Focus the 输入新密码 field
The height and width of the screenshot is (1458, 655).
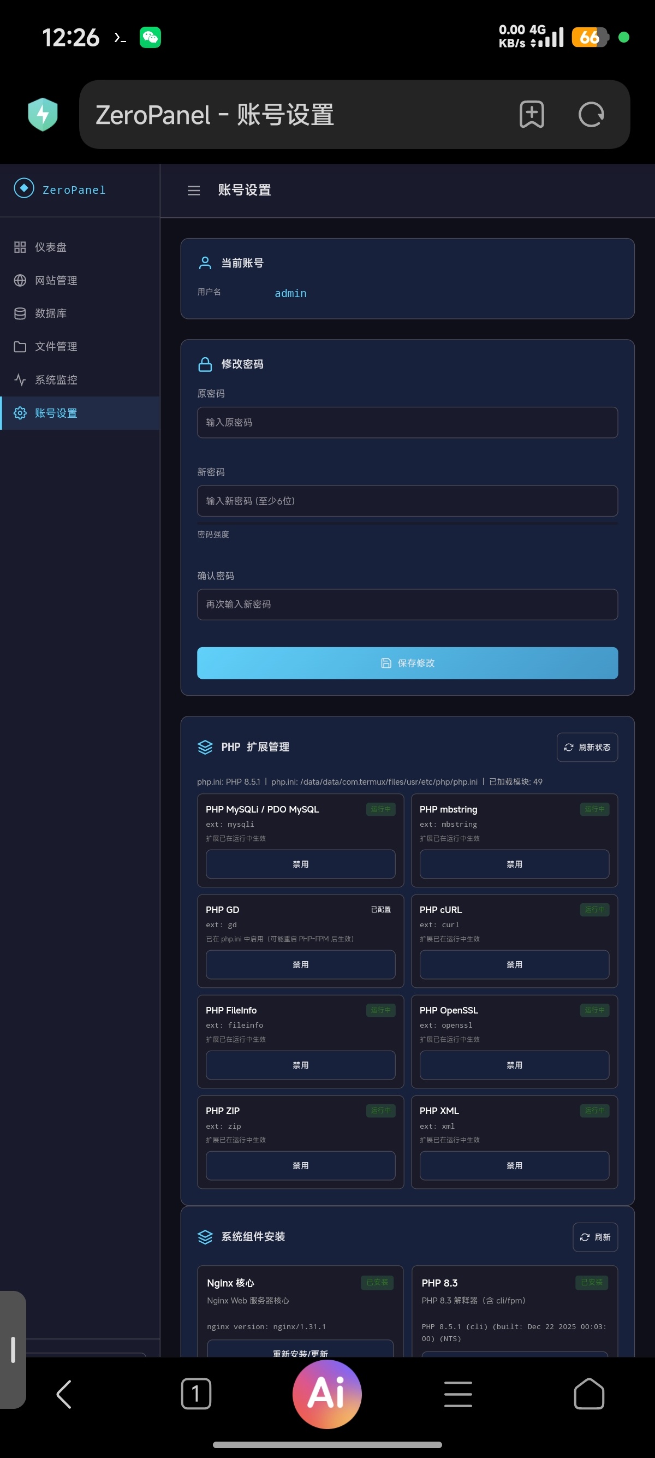[407, 501]
